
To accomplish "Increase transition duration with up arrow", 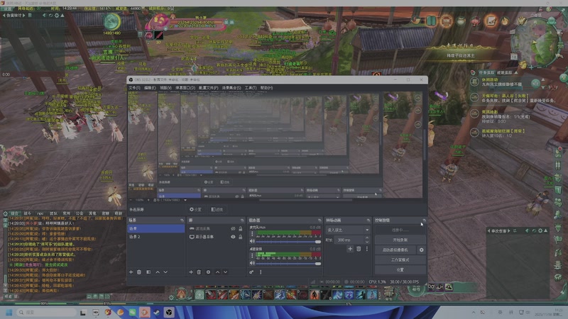I will coord(367,238).
